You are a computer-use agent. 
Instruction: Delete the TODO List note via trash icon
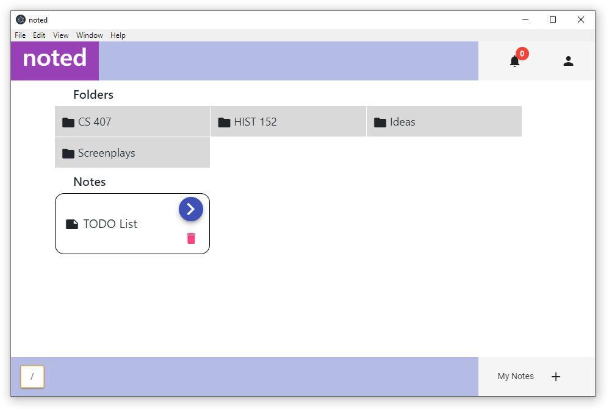coord(191,238)
